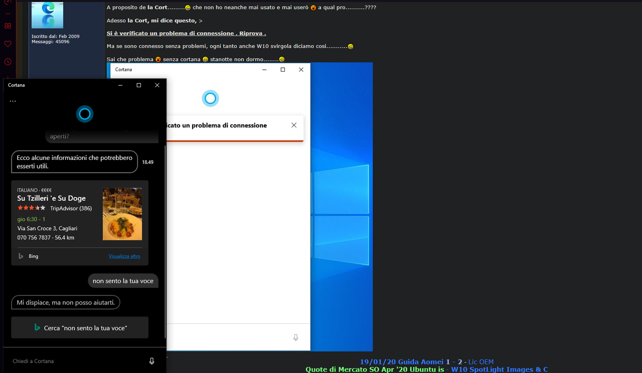642x373 pixels.
Task: Dismiss the connection problem banner with its X
Action: point(294,125)
